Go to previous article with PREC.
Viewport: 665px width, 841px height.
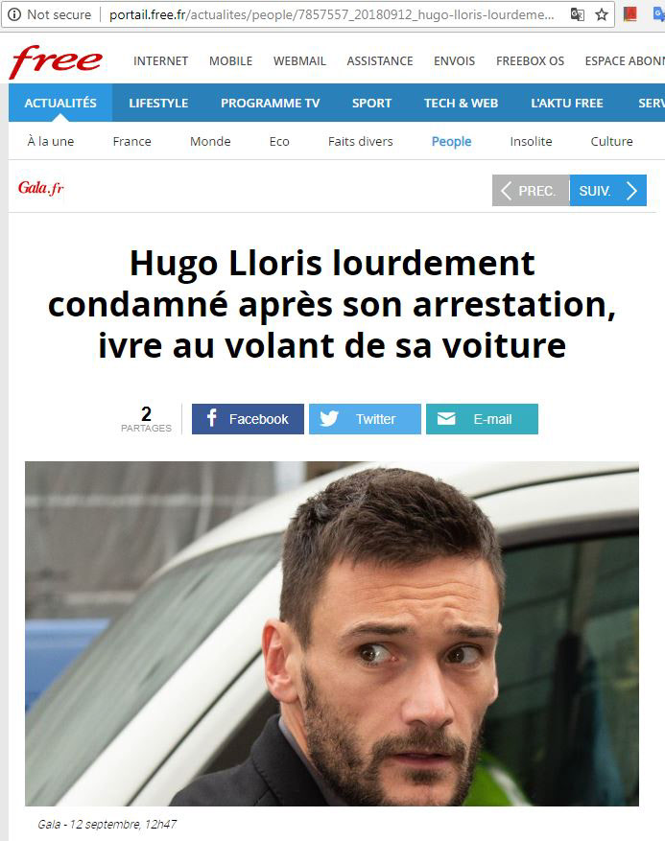point(531,191)
